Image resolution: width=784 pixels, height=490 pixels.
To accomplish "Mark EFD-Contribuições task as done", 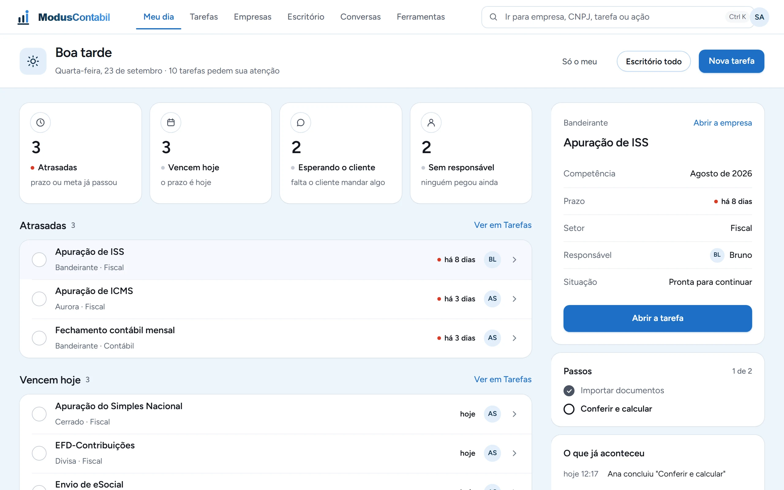I will coord(39,453).
